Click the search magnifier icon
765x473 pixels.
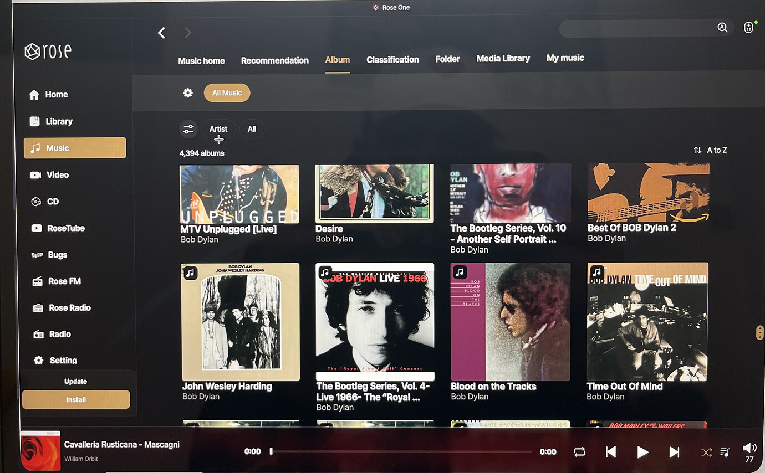(722, 28)
